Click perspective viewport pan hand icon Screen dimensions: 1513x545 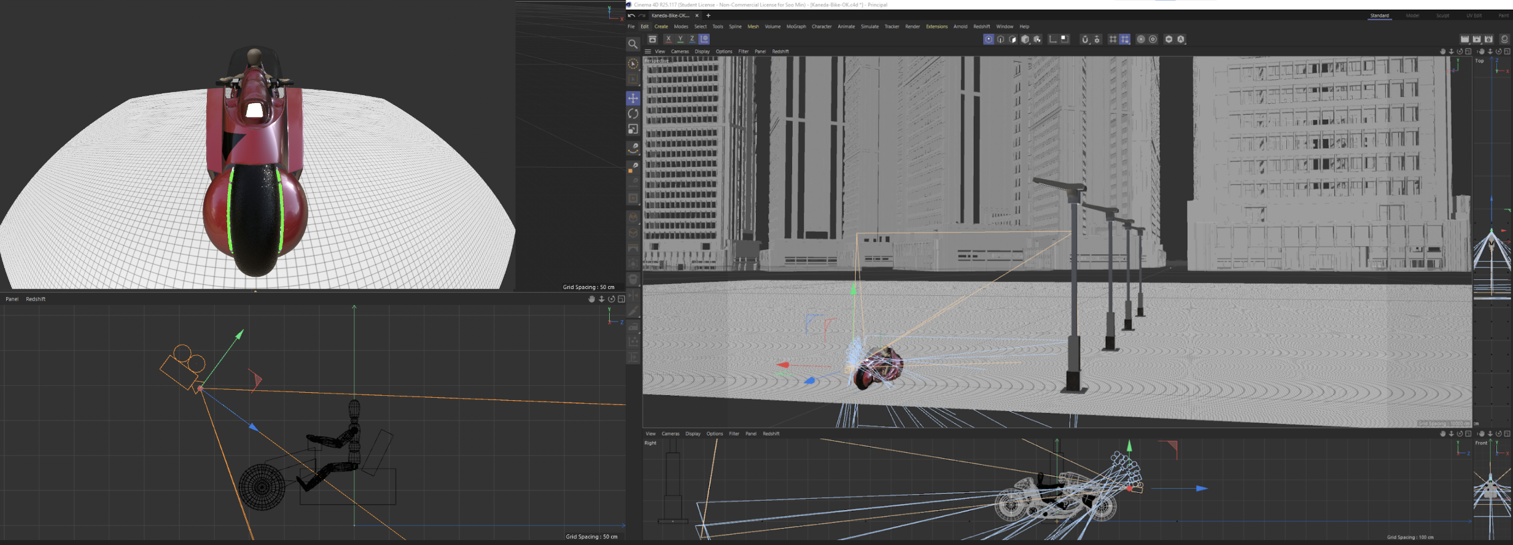coord(1442,52)
